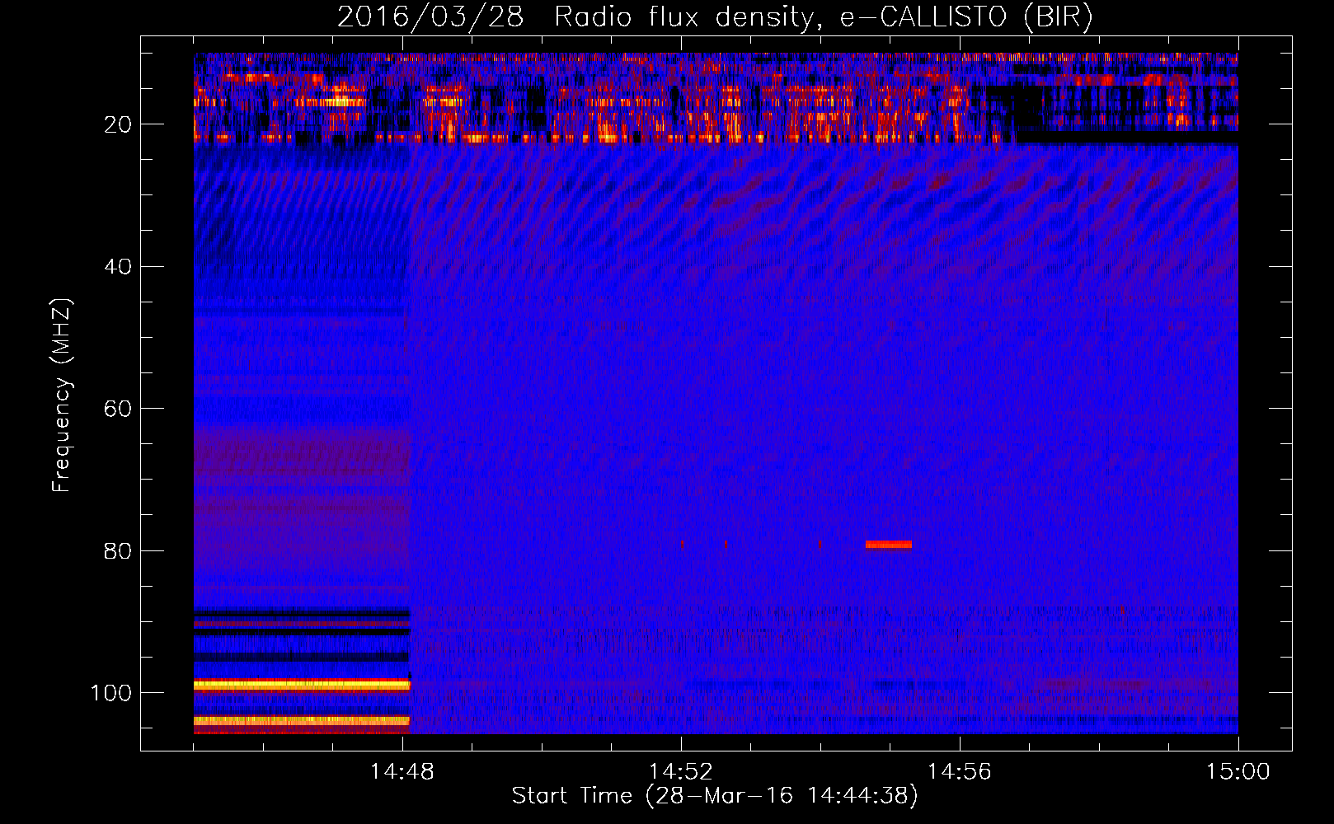Image resolution: width=1334 pixels, height=824 pixels.
Task: Click the 20 frequency tick label
Action: pos(118,124)
